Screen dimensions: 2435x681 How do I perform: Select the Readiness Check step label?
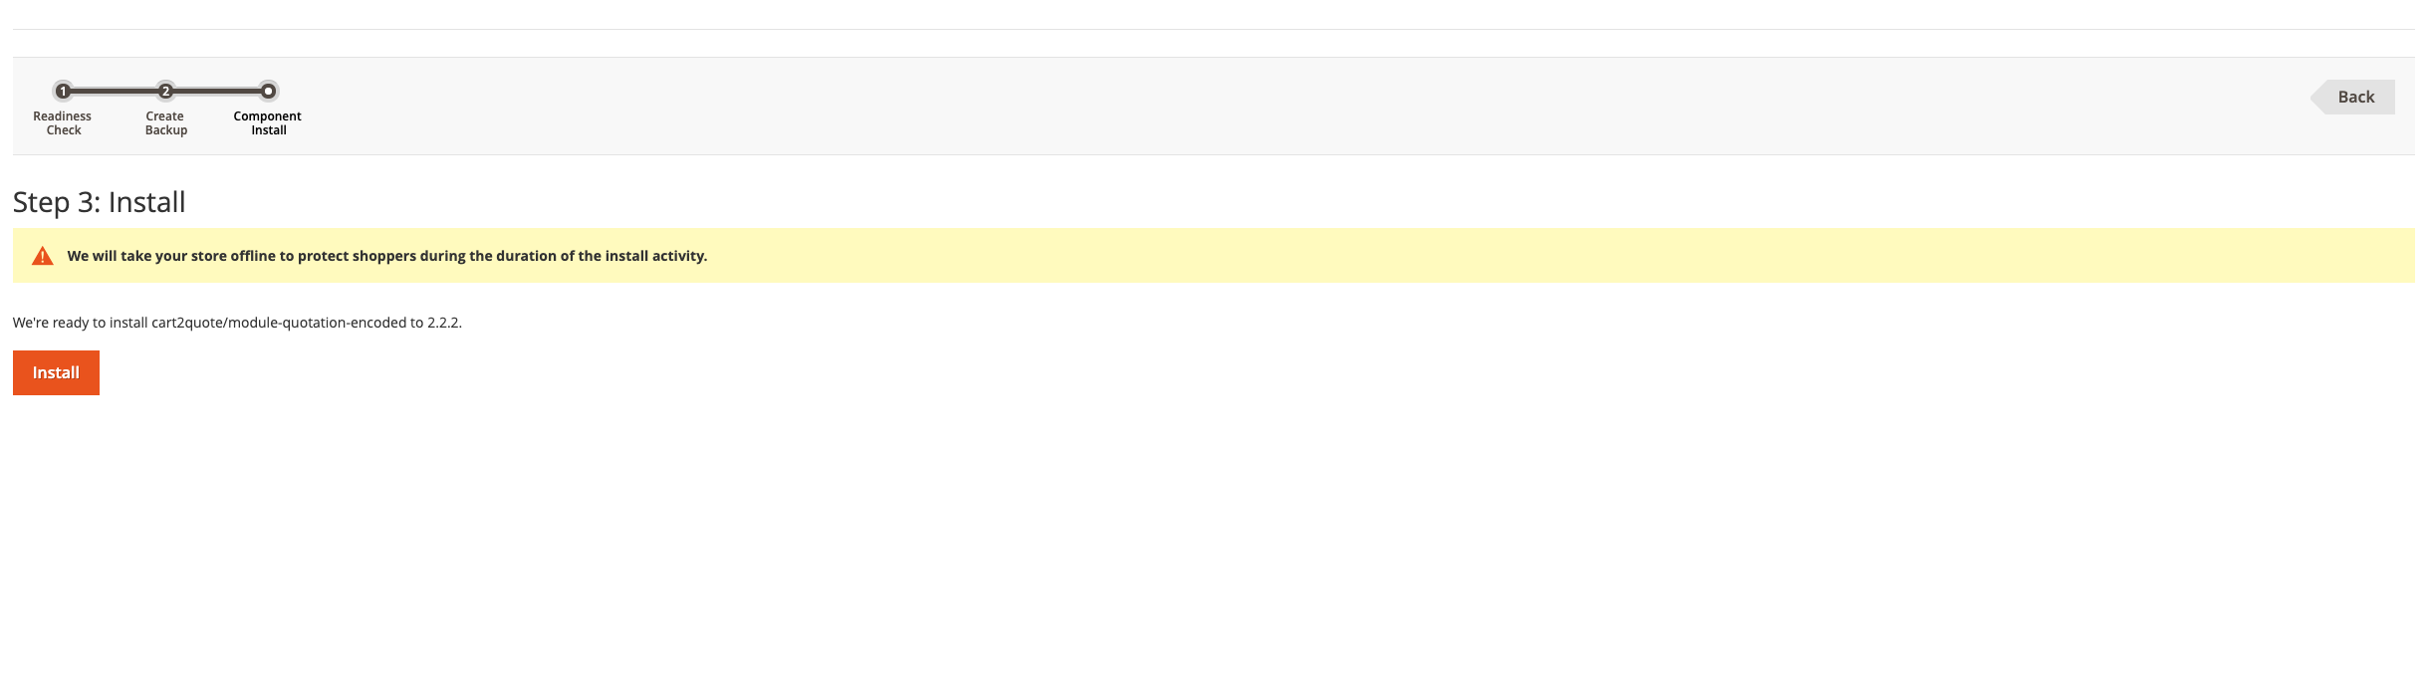[x=63, y=123]
